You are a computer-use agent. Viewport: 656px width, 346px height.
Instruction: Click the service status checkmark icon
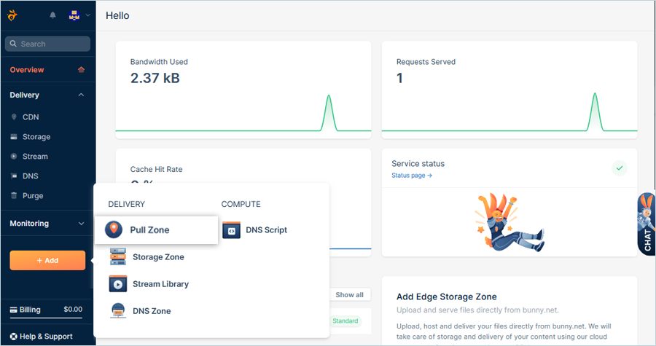619,168
